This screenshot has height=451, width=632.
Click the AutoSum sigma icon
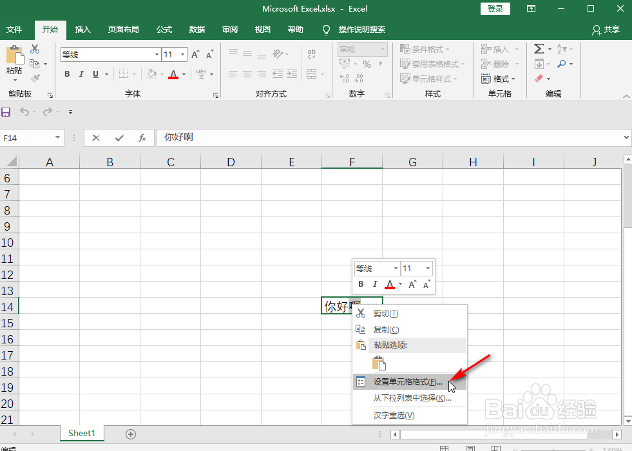pyautogui.click(x=539, y=49)
